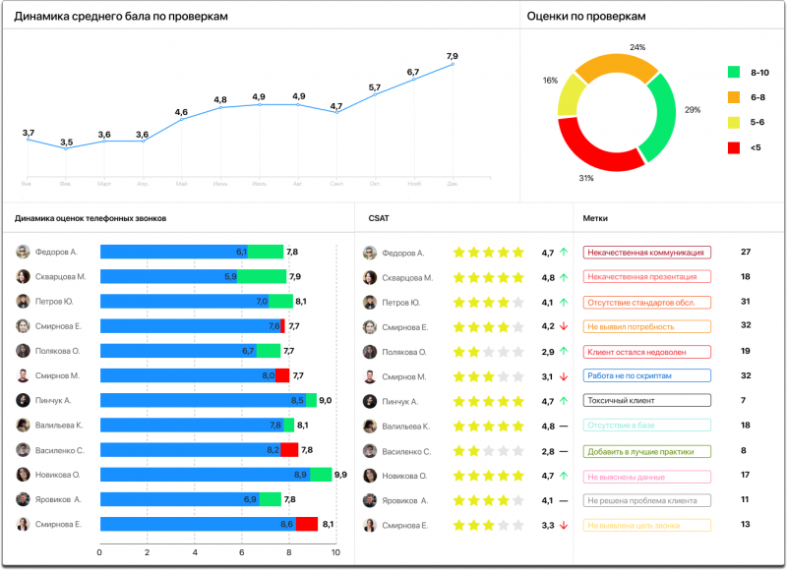Screen dimensions: 787x570
Task: Click Василенко С. avatar in CSAT list
Action: tap(370, 451)
